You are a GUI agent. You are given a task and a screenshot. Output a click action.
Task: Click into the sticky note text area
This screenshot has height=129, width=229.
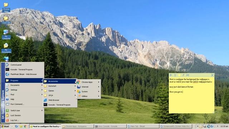click(x=191, y=95)
